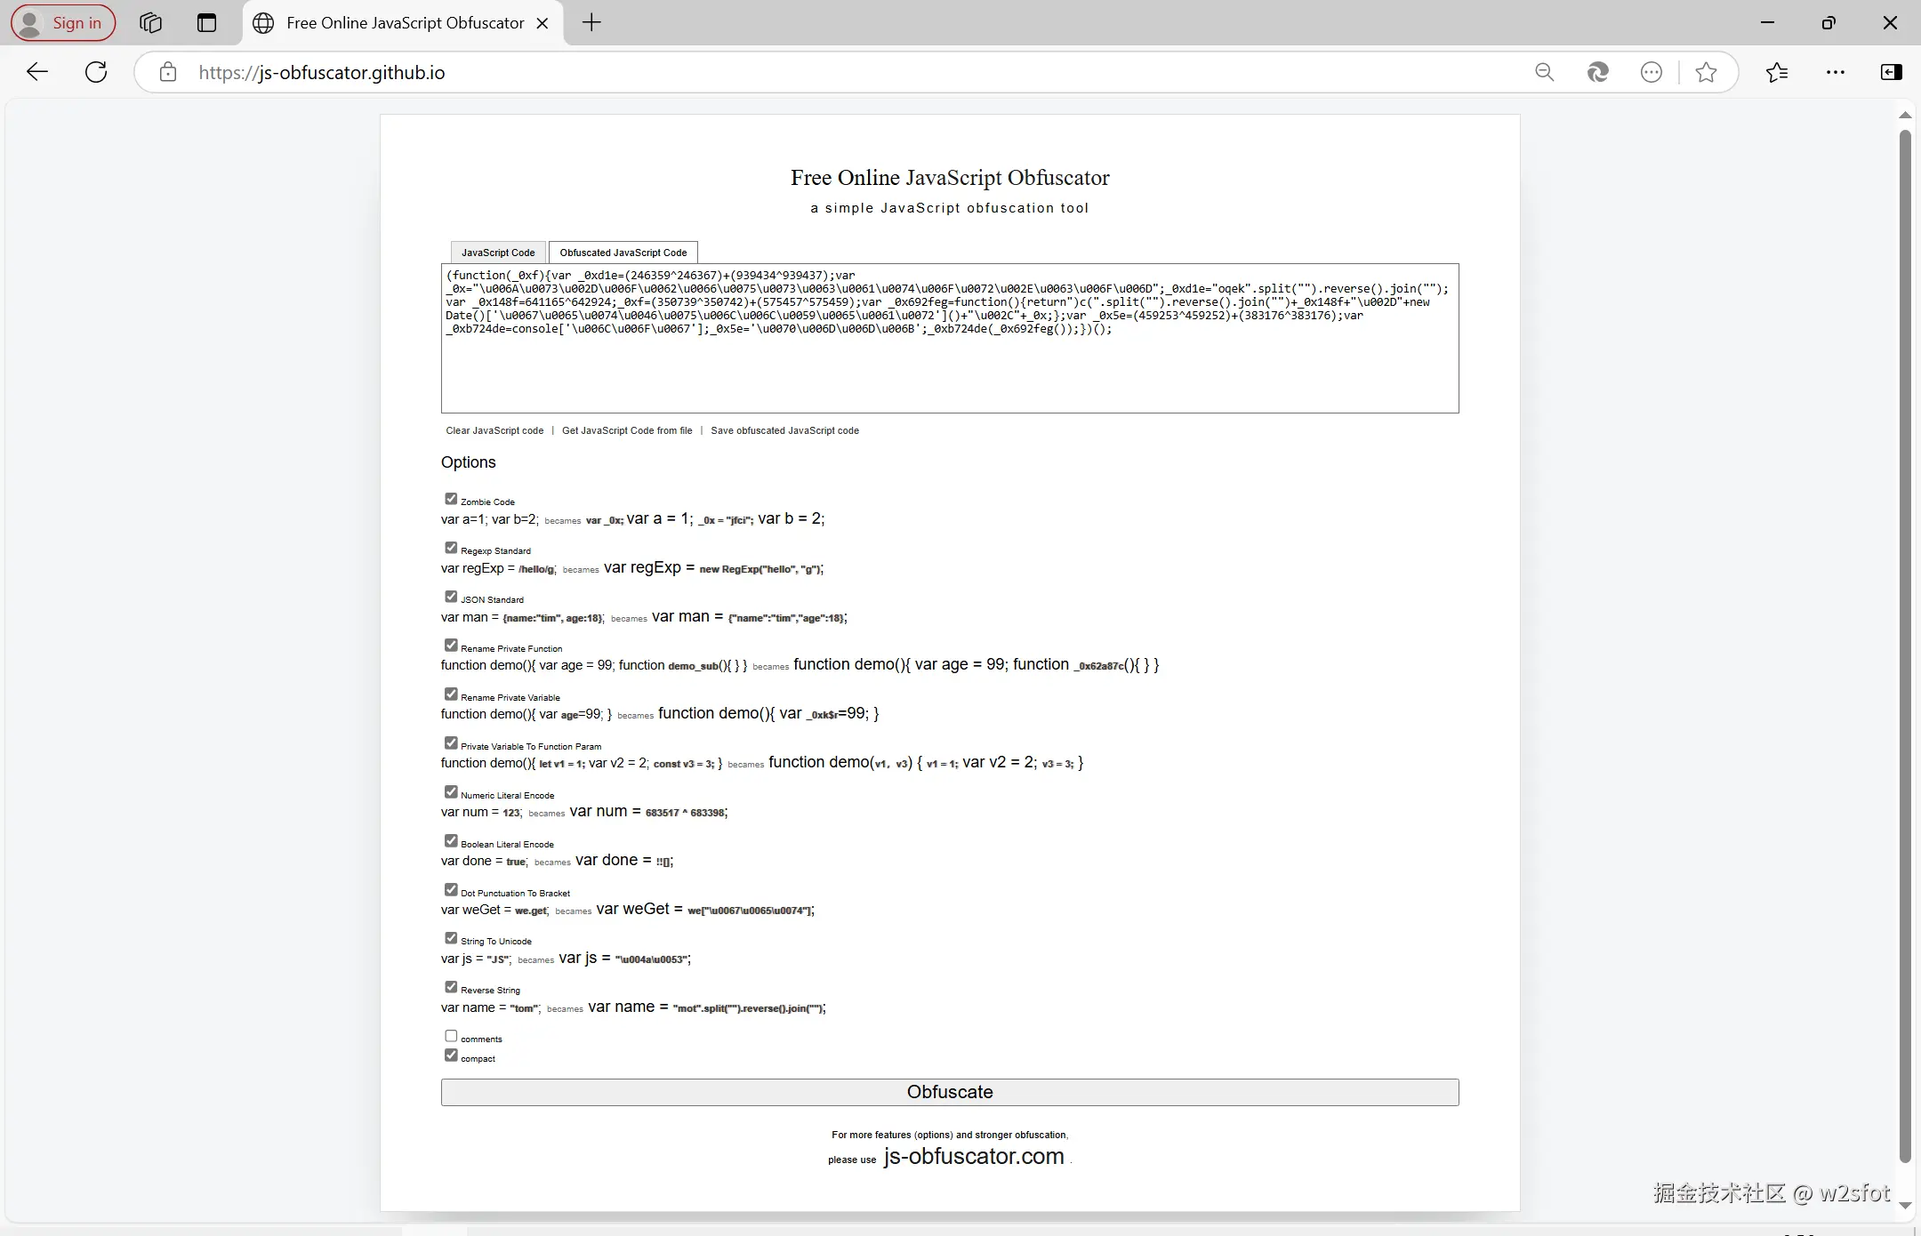Open the zoom out magnifier icon
1921x1236 pixels.
[1545, 72]
